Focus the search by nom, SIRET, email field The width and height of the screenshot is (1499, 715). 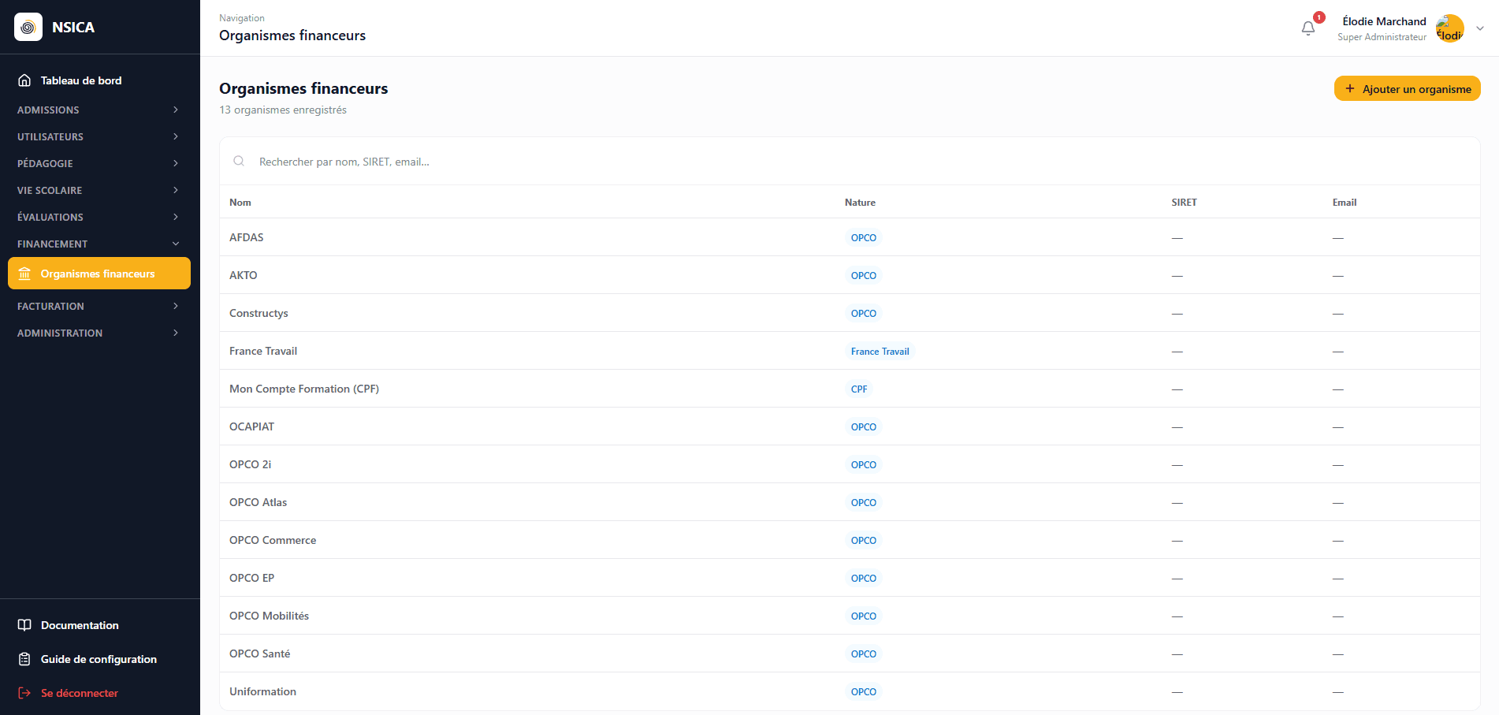[x=850, y=162]
